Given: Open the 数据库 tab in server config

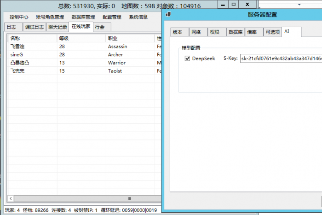Looking at the screenshot, I should (236, 32).
